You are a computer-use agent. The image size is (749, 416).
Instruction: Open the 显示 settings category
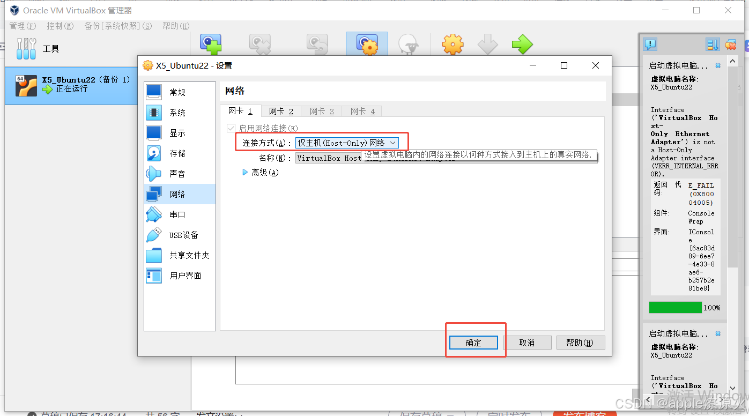point(180,133)
